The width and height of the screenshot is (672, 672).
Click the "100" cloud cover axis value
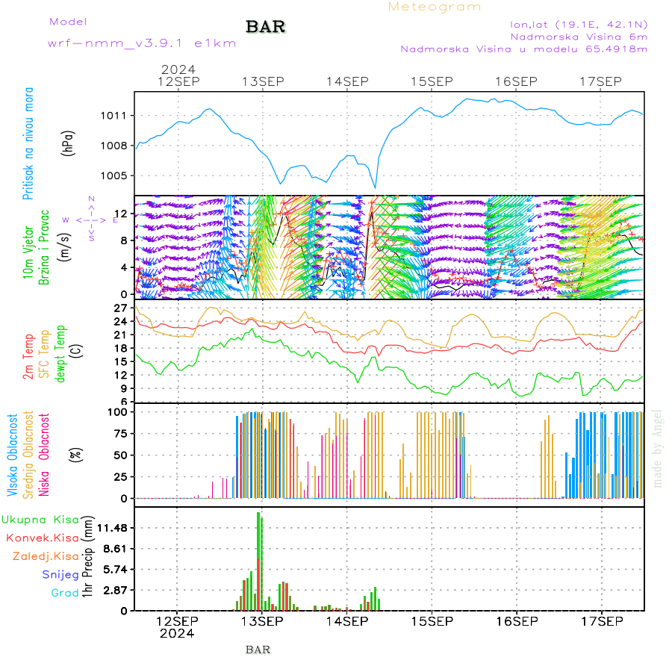point(117,412)
